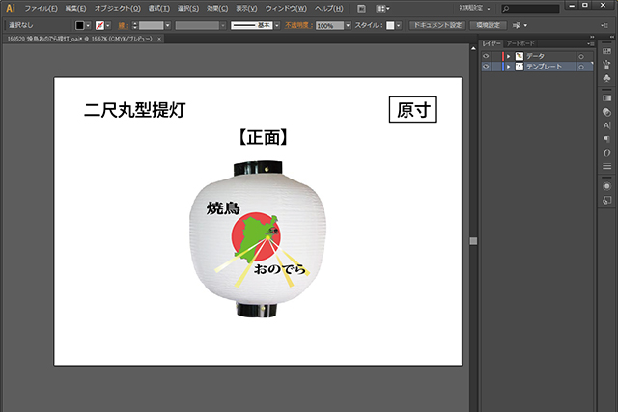
Task: Open the Graphic Styles panel icon
Action: pos(607,200)
